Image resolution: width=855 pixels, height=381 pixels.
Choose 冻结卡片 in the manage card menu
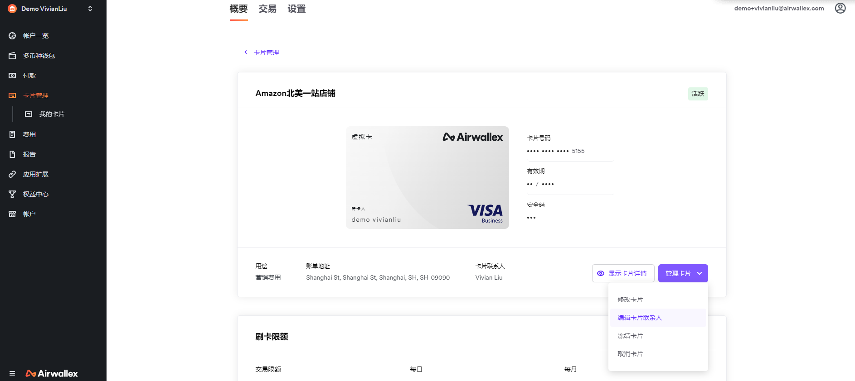pyautogui.click(x=630, y=336)
